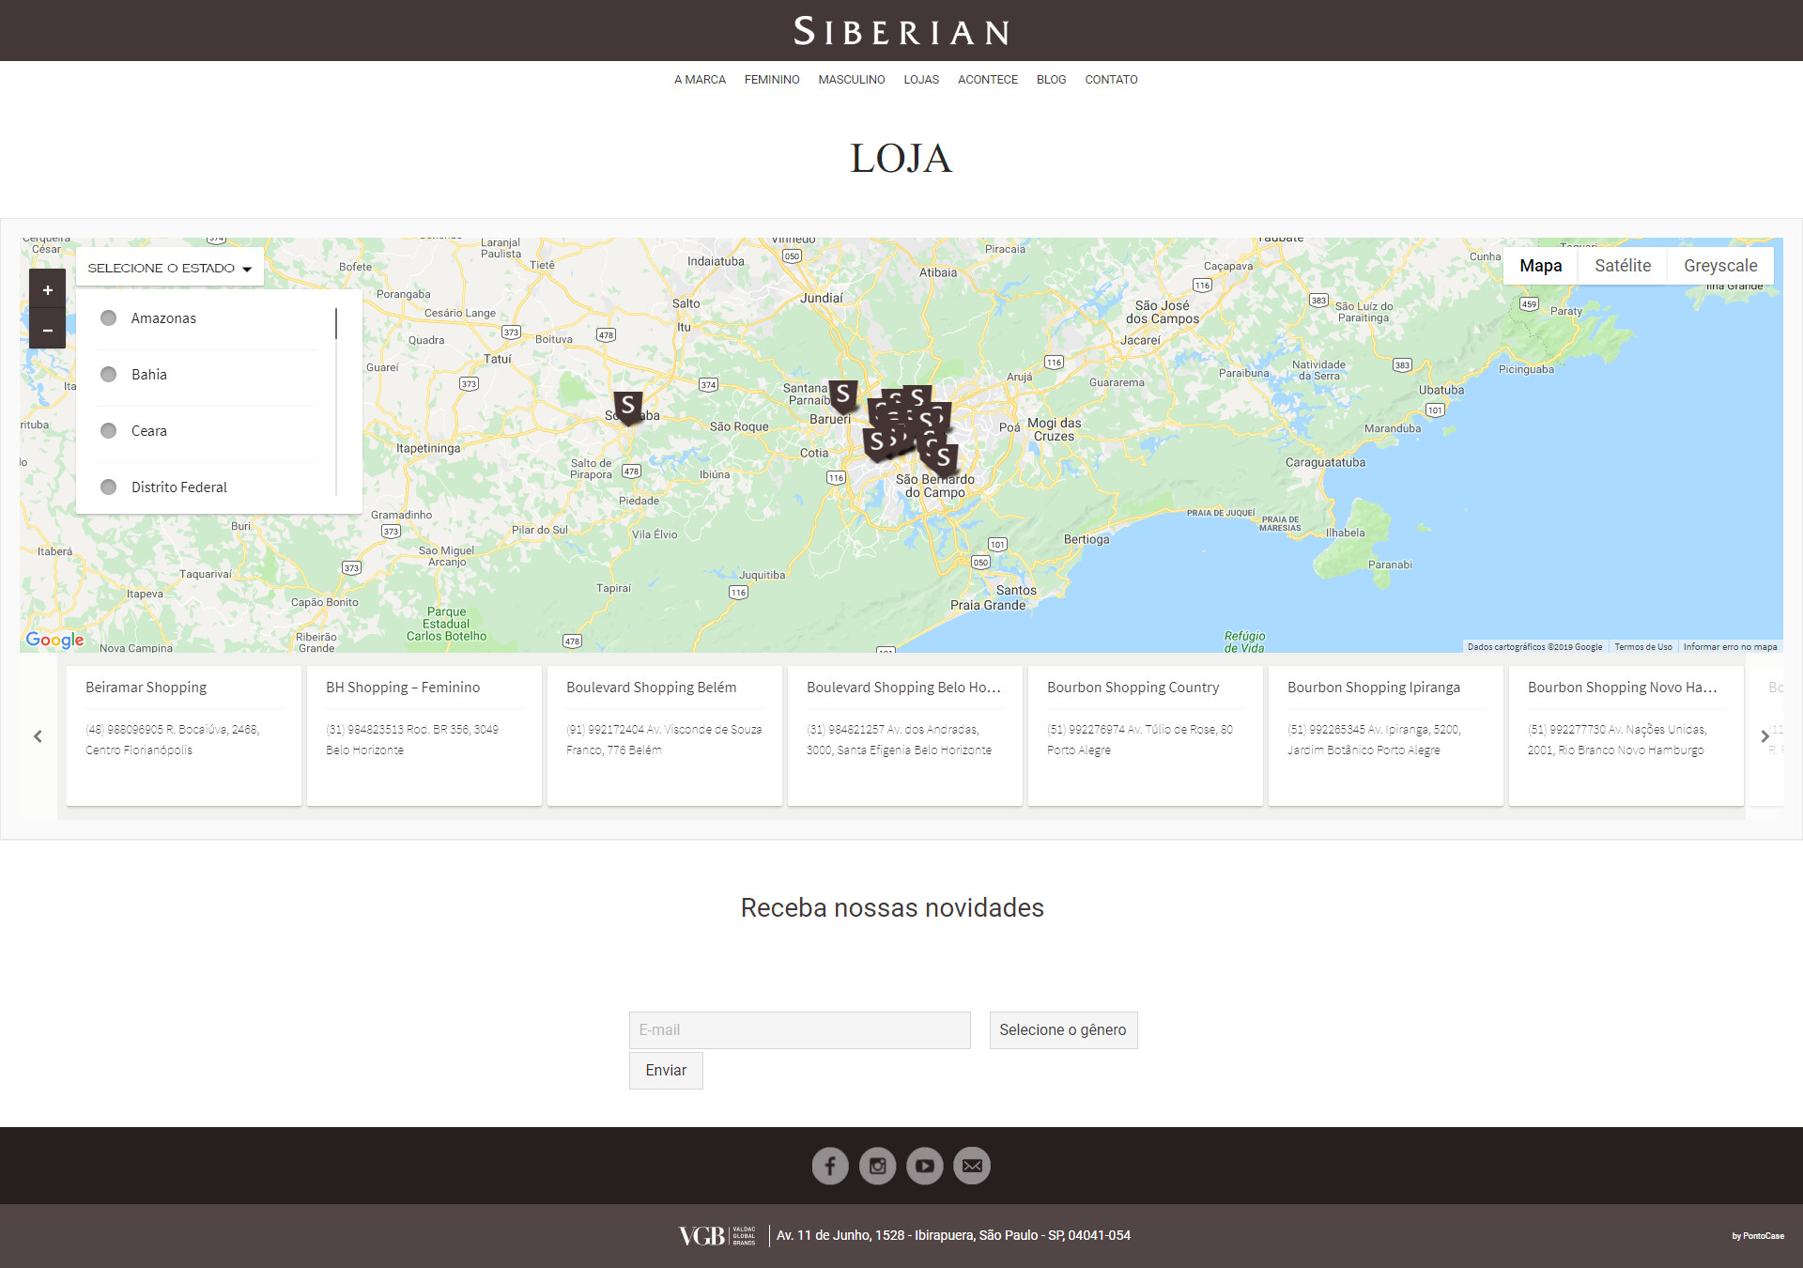Viewport: 1803px width, 1268px height.
Task: Click the YouTube icon in the footer
Action: click(924, 1166)
